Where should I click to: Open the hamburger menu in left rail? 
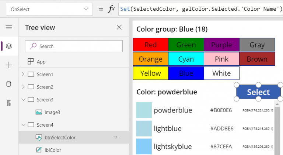click(9, 27)
